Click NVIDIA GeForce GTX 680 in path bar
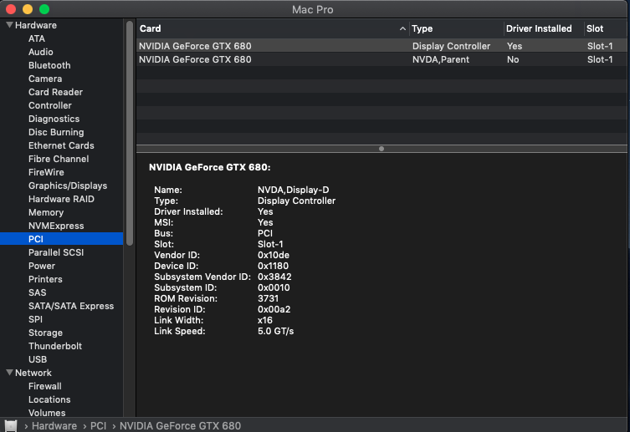The image size is (630, 432). tap(180, 425)
